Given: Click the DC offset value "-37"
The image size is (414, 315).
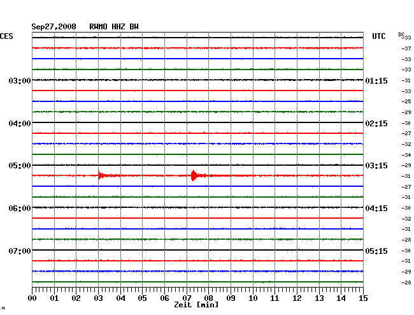Looking at the screenshot, I should (x=406, y=48).
